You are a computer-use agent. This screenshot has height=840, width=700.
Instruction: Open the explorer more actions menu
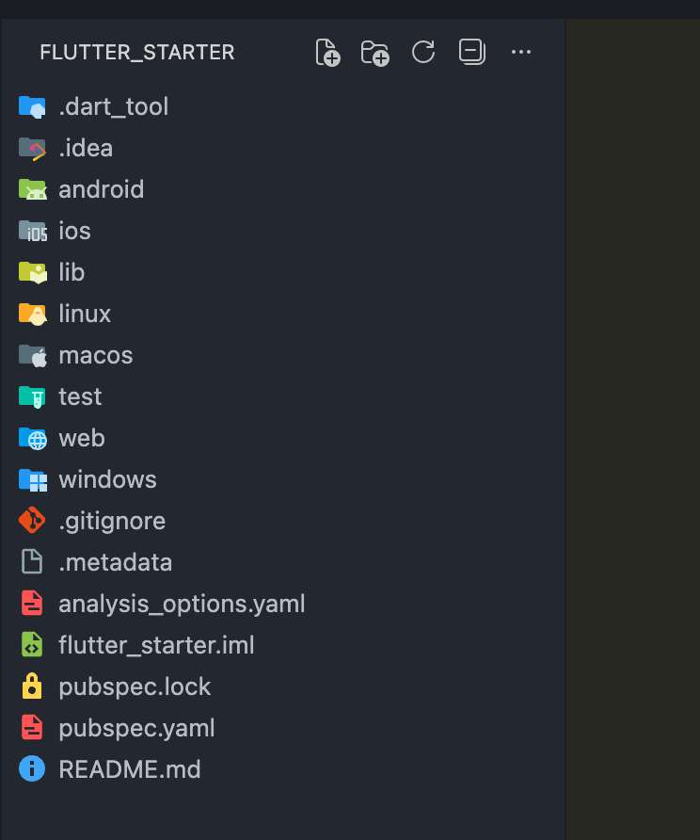tap(521, 53)
